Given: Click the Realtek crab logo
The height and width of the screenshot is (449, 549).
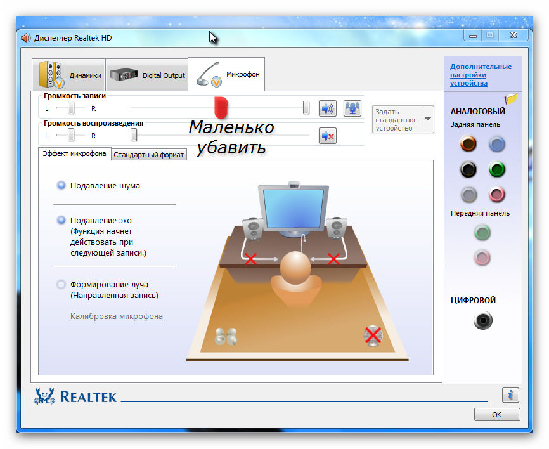Looking at the screenshot, I should click(44, 396).
